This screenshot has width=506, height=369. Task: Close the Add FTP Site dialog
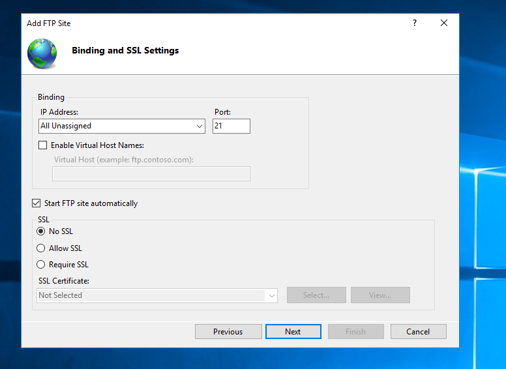pos(444,23)
